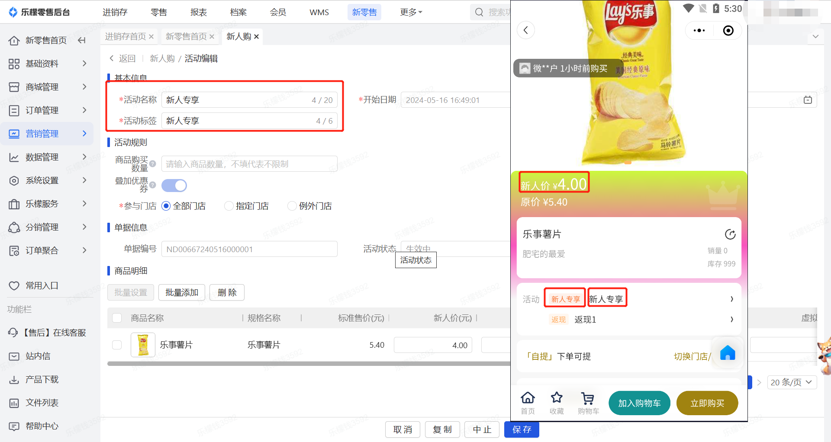
Task: Click the 乐事薯片 product thumbnail in table
Action: [143, 345]
